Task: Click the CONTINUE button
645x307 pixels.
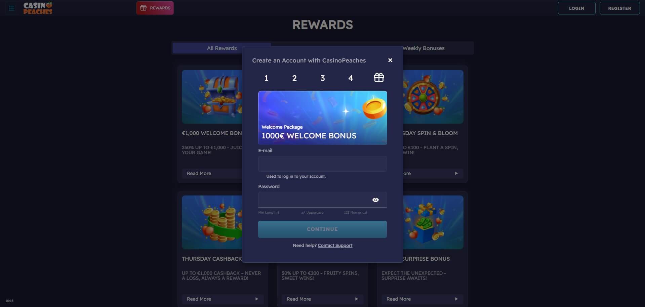Action: pos(322,229)
